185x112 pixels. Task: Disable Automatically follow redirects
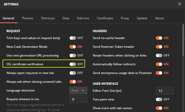[159, 64]
